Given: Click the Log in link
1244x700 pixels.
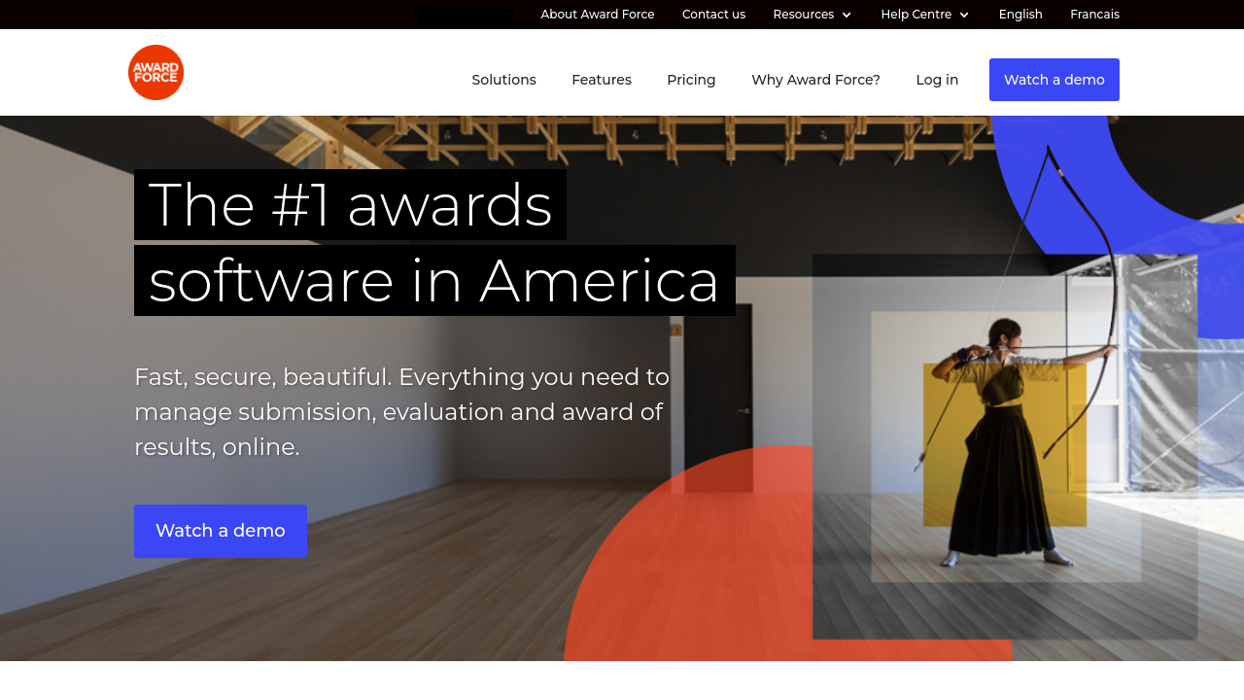Looking at the screenshot, I should point(937,80).
